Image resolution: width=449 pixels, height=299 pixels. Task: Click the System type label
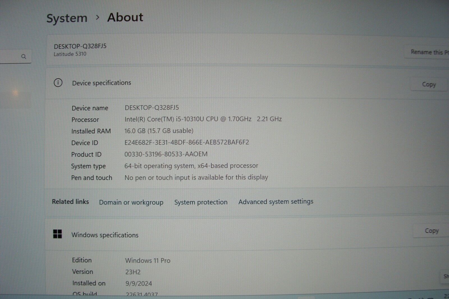click(88, 166)
